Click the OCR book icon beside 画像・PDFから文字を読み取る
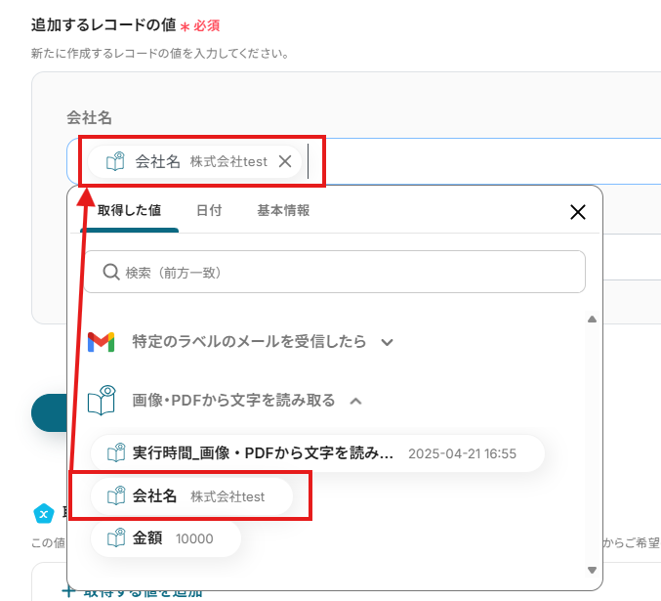Image resolution: width=661 pixels, height=601 pixels. click(102, 400)
